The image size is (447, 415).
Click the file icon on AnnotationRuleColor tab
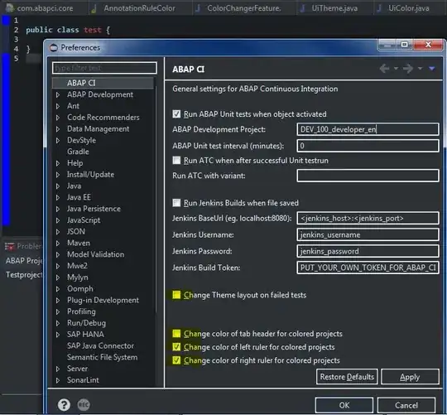[x=94, y=9]
